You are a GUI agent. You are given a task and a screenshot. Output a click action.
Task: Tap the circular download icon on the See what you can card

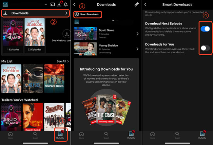67,33
